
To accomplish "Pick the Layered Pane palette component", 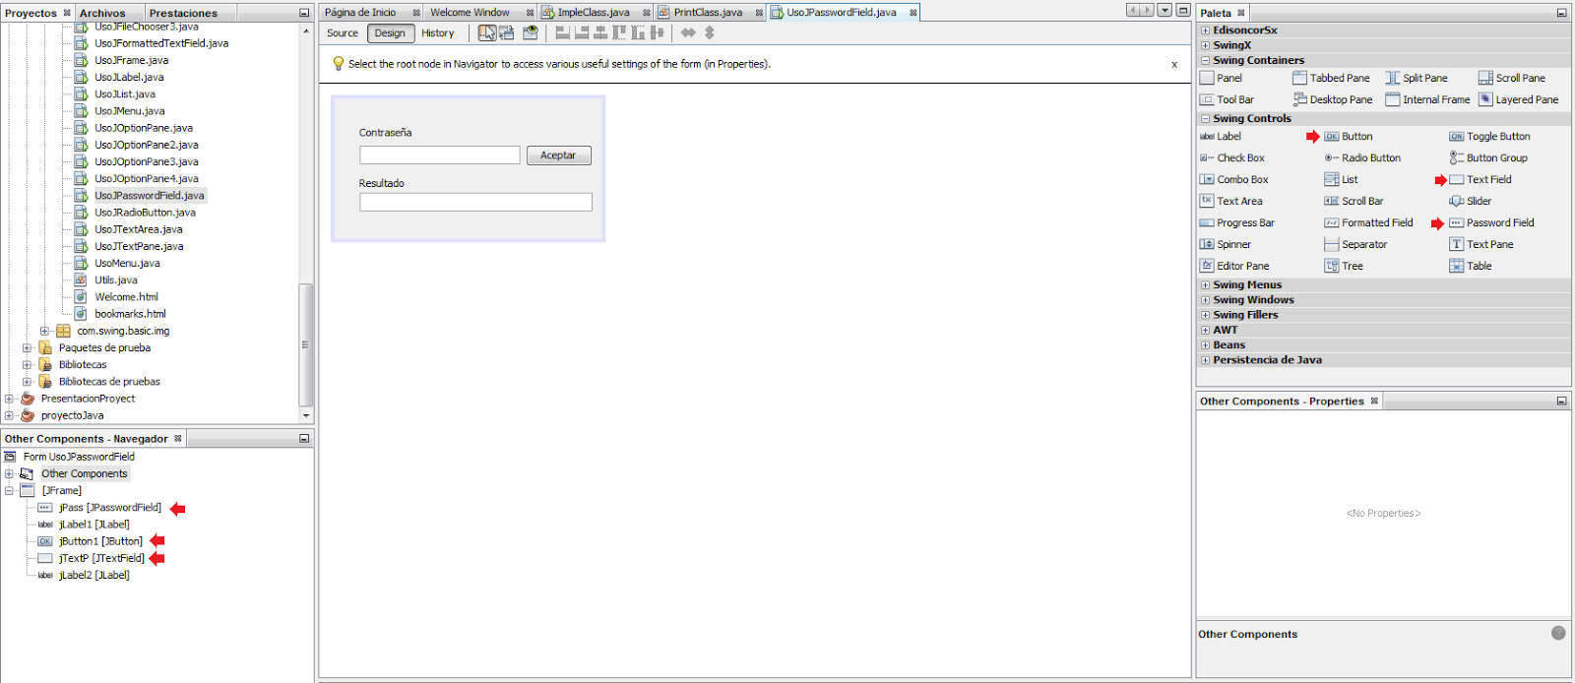I will [1519, 99].
